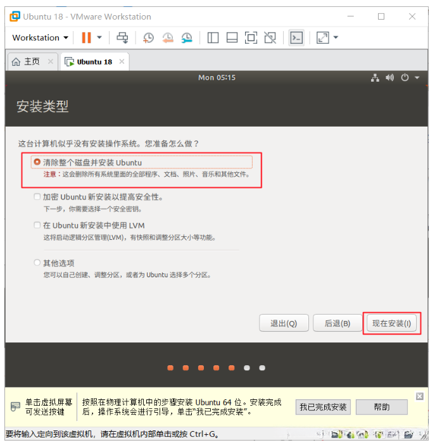Viewport: 435px width, 445px height.
Task: Expand the stretch display dropdown arrow
Action: coord(336,37)
